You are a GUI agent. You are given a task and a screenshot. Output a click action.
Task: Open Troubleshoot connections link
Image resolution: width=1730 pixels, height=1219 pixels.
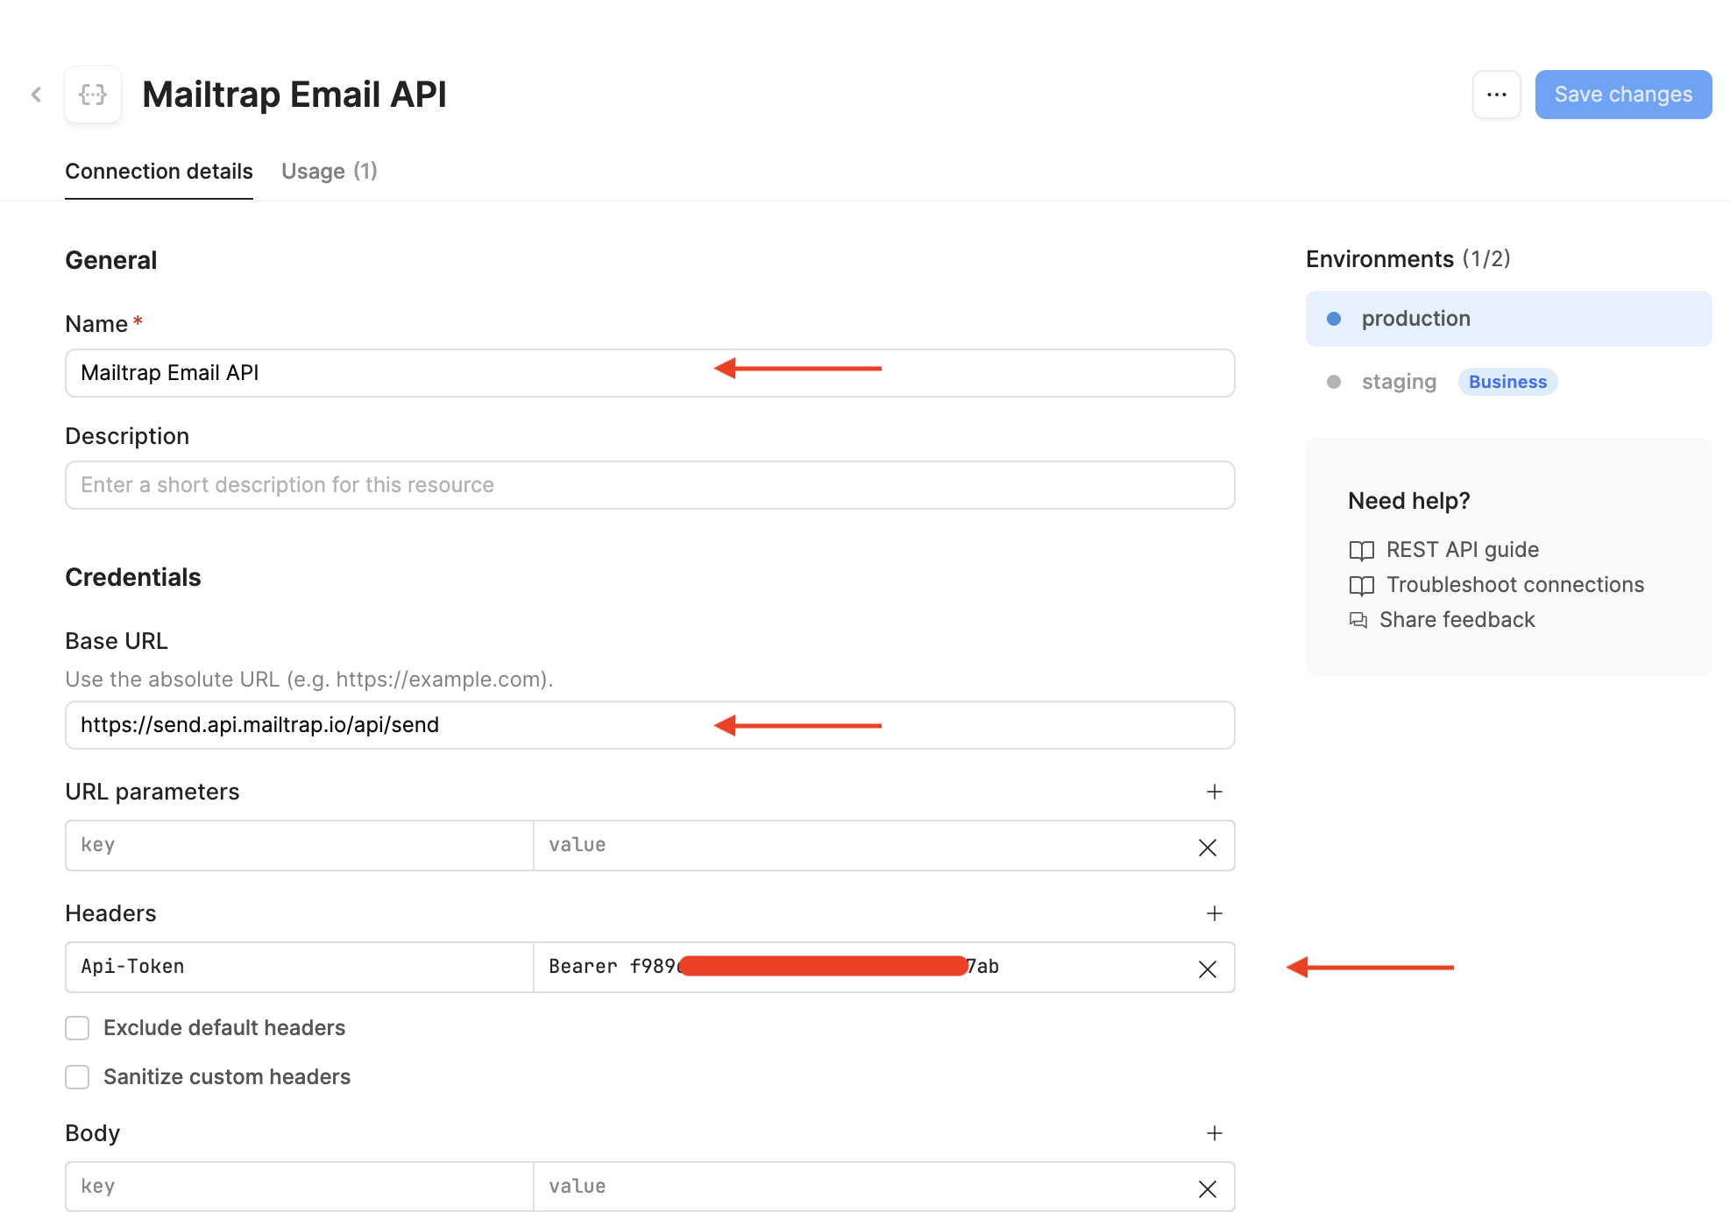(x=1515, y=585)
